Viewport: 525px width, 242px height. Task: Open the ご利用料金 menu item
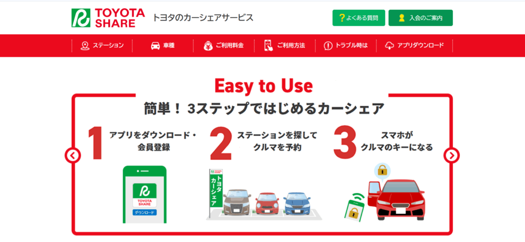pyautogui.click(x=224, y=46)
